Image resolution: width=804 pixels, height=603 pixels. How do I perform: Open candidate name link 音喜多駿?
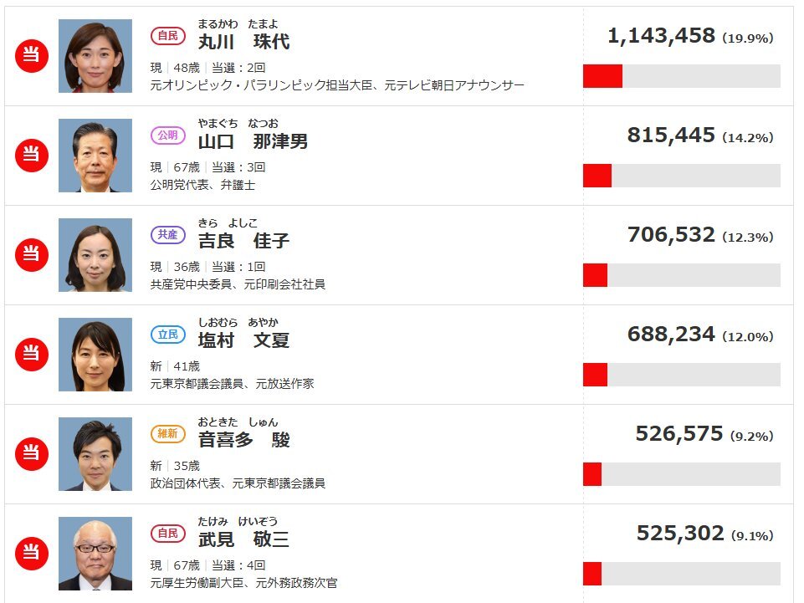(243, 439)
